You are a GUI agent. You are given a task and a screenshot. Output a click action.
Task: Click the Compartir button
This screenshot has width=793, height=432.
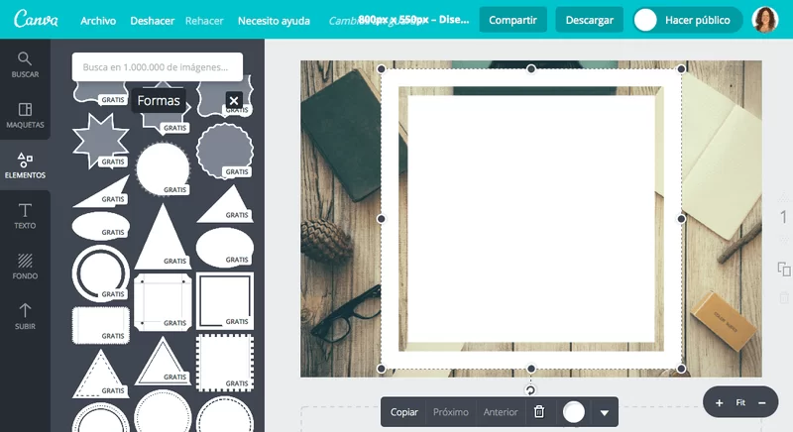click(x=512, y=20)
